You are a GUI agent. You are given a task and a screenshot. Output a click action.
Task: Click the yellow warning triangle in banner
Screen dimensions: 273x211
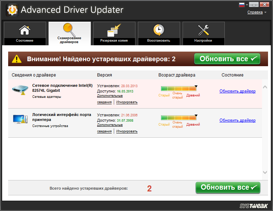[17, 59]
